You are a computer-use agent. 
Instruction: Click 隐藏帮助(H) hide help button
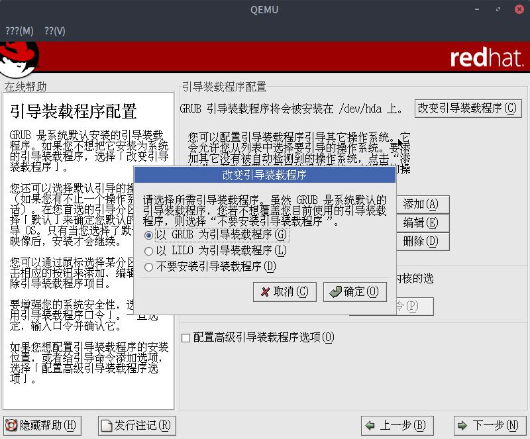(x=42, y=426)
